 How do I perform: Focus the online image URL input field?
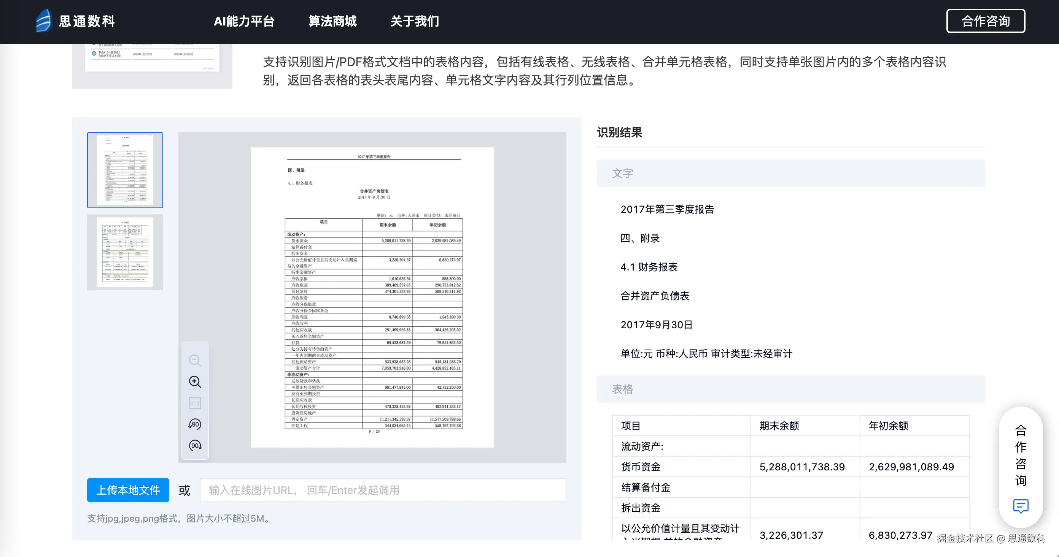pos(382,490)
